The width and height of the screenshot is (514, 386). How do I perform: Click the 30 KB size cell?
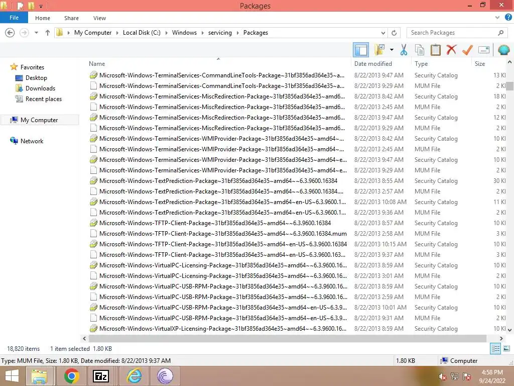tap(499, 181)
